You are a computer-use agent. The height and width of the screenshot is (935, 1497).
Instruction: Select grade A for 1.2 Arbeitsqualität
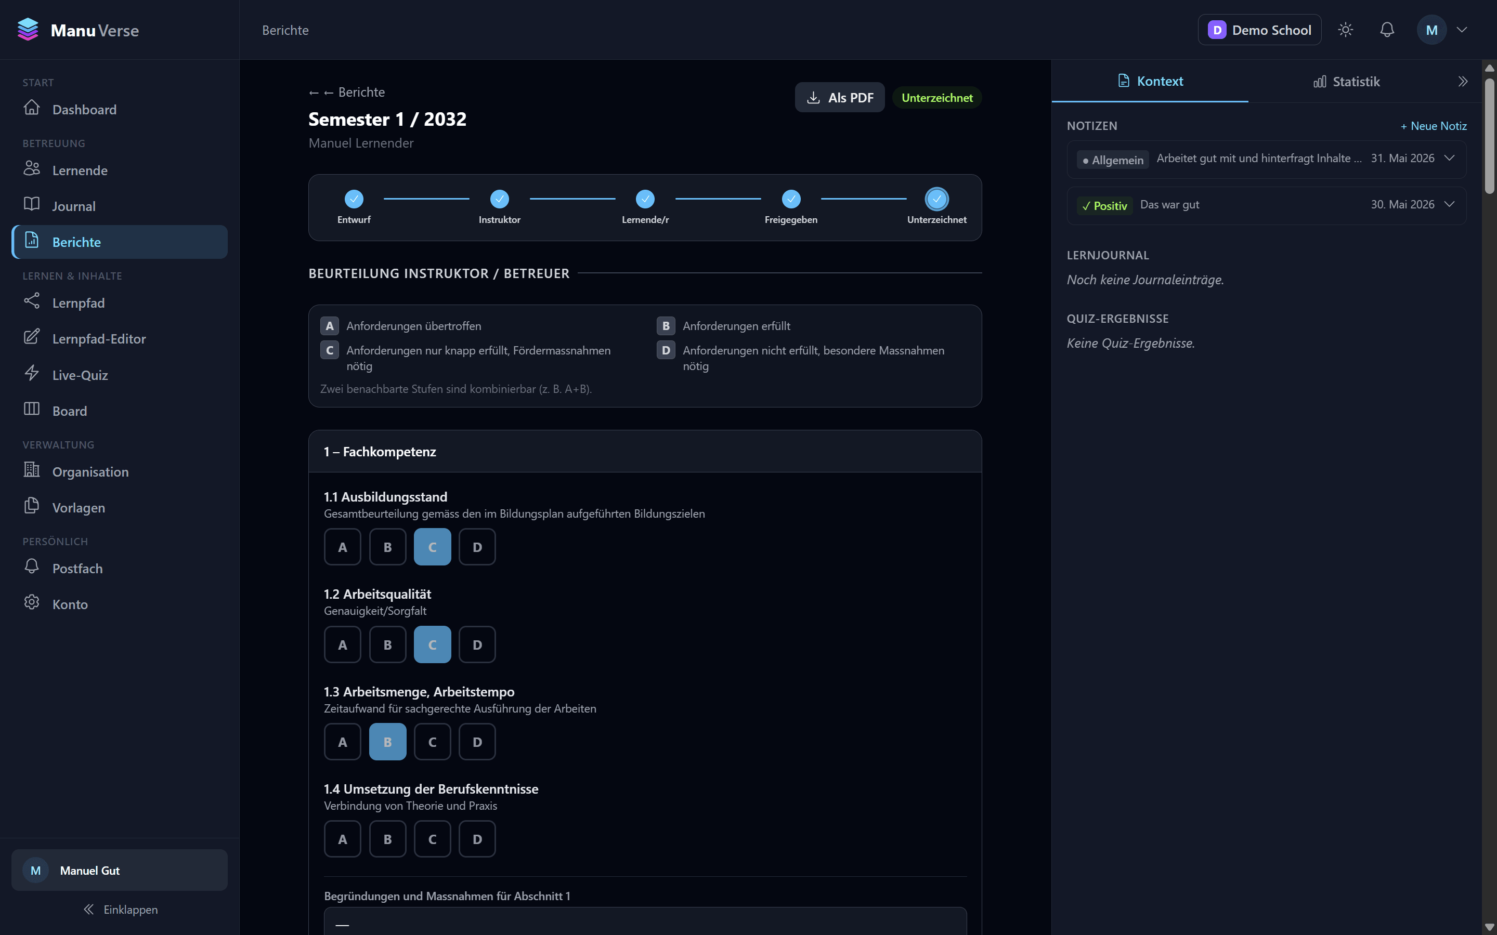[x=343, y=644]
